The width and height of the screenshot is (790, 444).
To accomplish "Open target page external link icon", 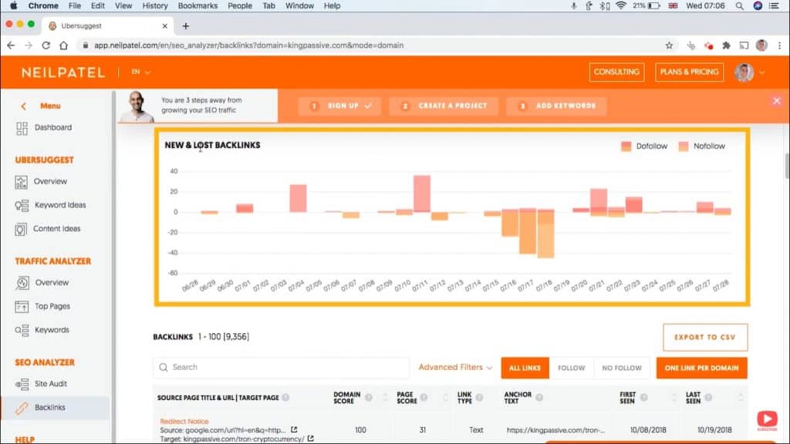I will click(310, 439).
